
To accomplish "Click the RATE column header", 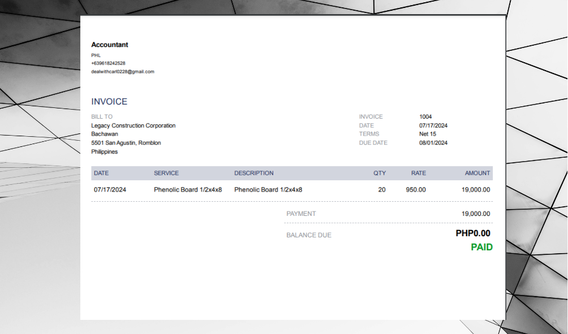I will pos(419,173).
